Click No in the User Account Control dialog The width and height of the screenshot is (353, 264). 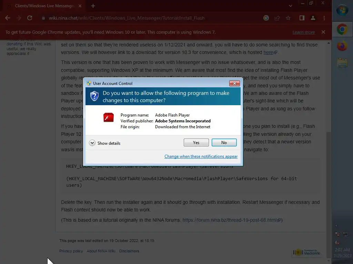pyautogui.click(x=224, y=143)
